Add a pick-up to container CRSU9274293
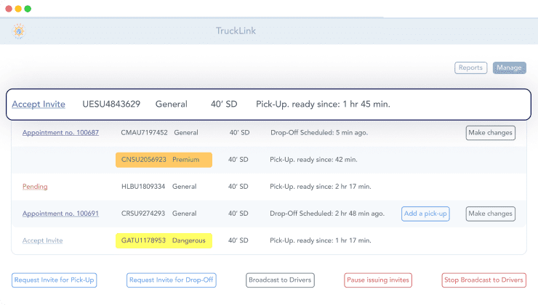This screenshot has height=305, width=538. coord(424,213)
